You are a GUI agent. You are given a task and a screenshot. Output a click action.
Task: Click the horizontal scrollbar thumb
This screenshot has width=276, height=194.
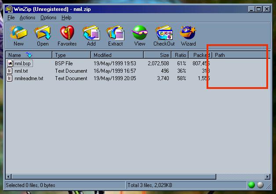click(x=113, y=176)
